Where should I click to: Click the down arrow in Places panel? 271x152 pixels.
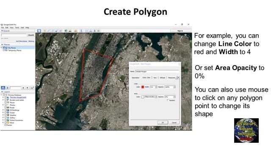click(27, 88)
